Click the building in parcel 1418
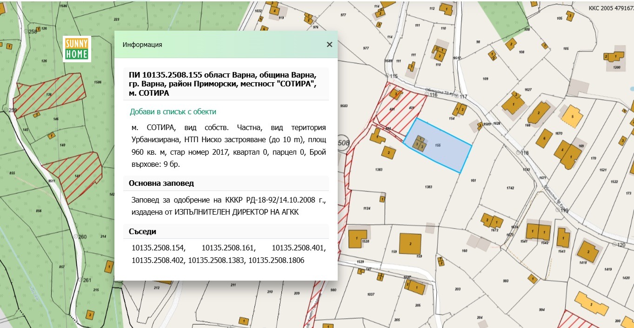 pyautogui.click(x=588, y=251)
